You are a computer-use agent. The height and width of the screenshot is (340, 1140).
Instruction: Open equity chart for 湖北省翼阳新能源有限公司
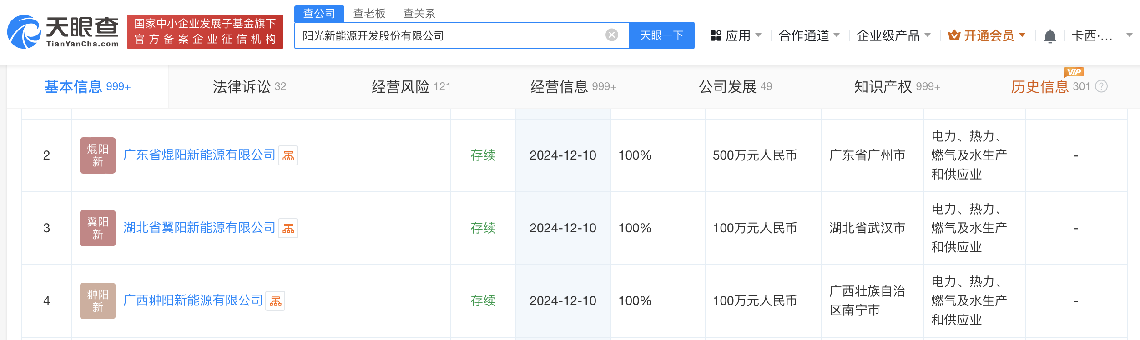(x=288, y=228)
